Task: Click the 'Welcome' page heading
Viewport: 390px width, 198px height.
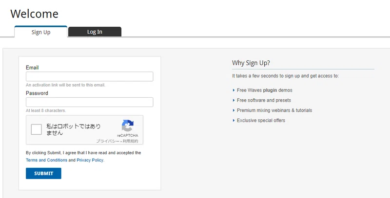Action: point(34,14)
